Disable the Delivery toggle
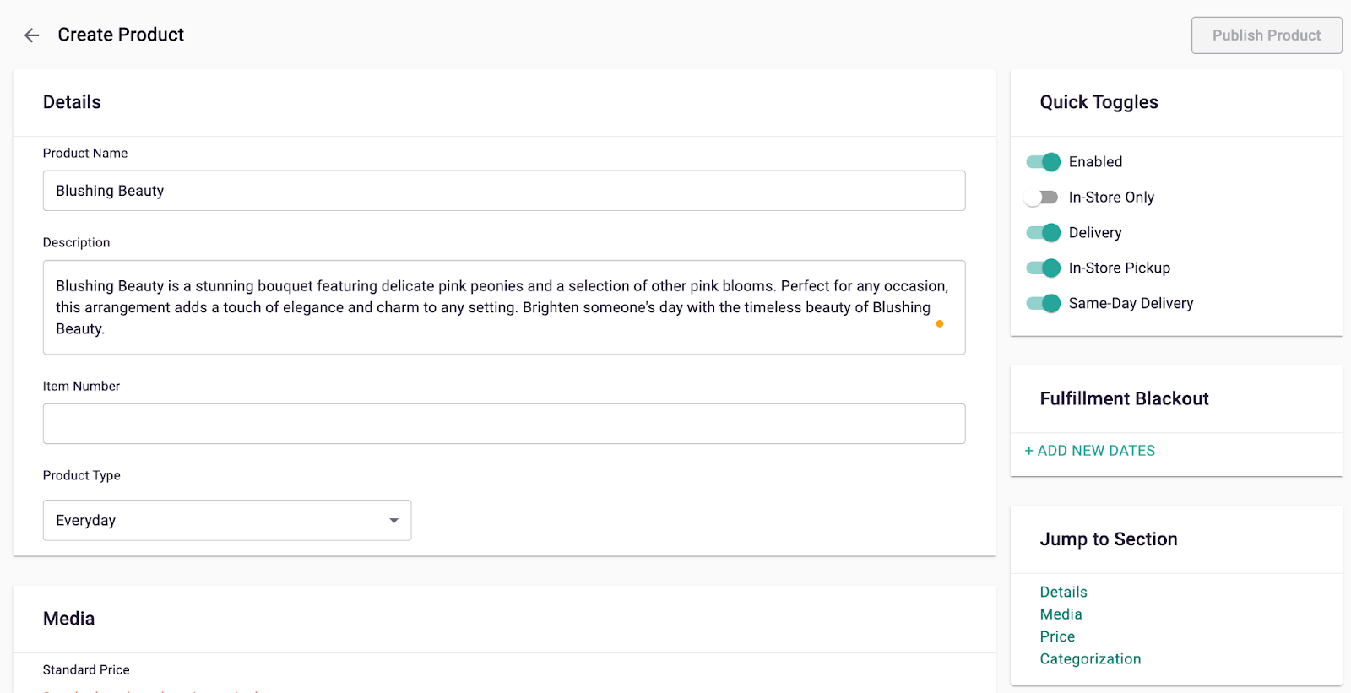Image resolution: width=1351 pixels, height=693 pixels. pyautogui.click(x=1043, y=233)
